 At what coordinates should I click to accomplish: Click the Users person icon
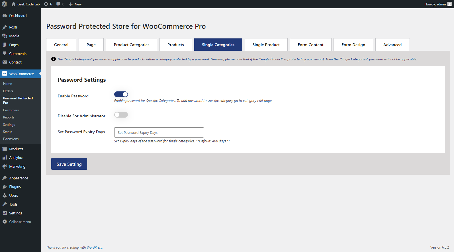coord(5,195)
